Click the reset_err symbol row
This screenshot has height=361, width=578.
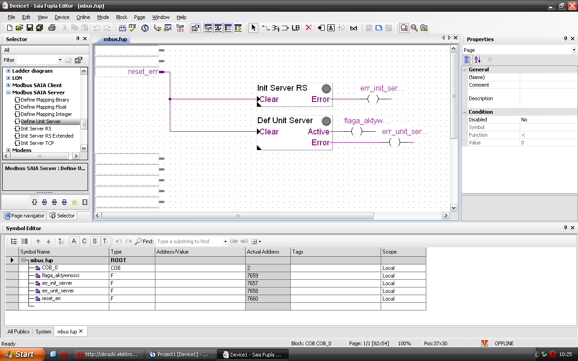pos(215,298)
